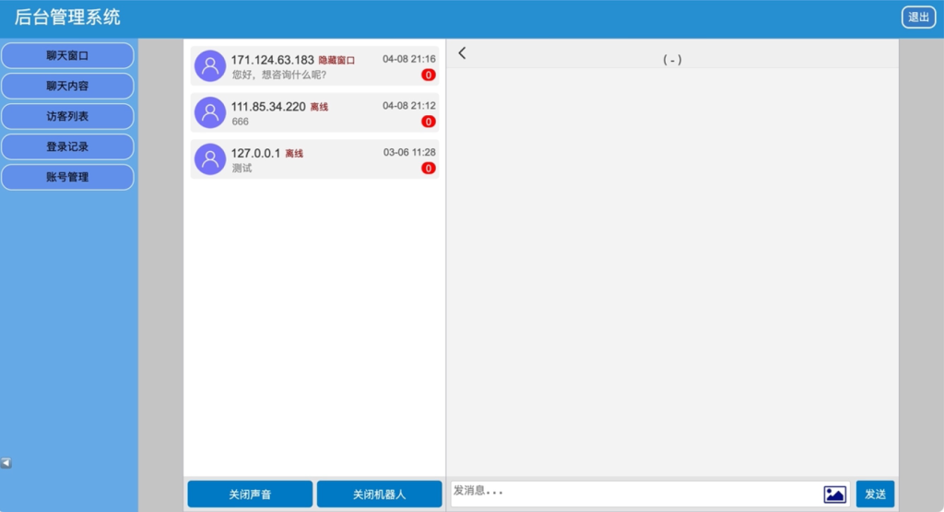Click the 发送 send button
The width and height of the screenshot is (944, 512).
(x=875, y=494)
